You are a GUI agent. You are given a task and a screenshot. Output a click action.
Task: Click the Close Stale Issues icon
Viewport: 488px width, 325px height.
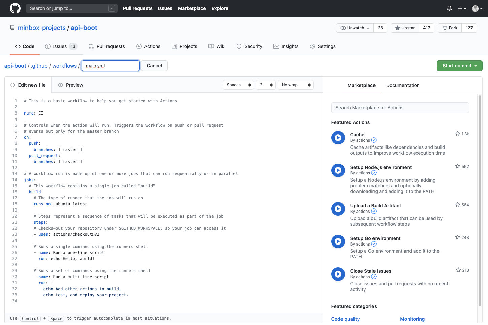pos(338,274)
